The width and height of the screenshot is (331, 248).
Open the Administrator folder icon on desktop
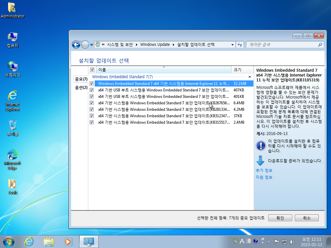point(12,10)
